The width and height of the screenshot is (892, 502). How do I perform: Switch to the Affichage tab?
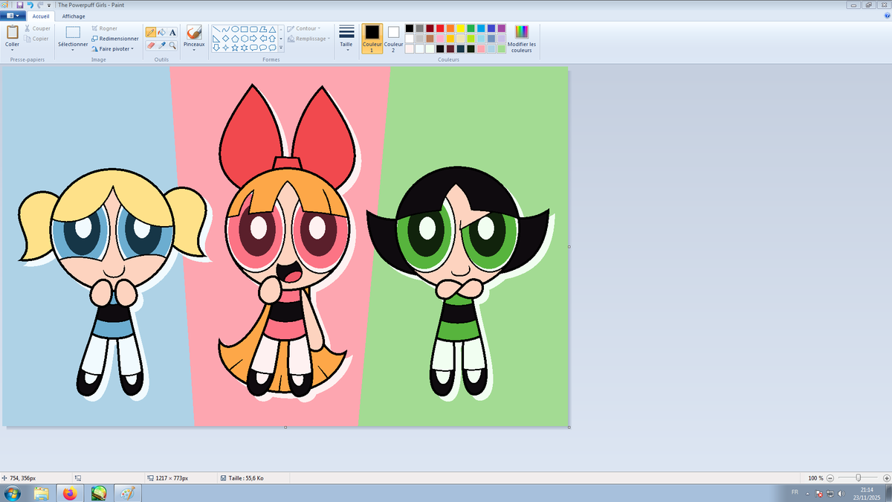[72, 16]
